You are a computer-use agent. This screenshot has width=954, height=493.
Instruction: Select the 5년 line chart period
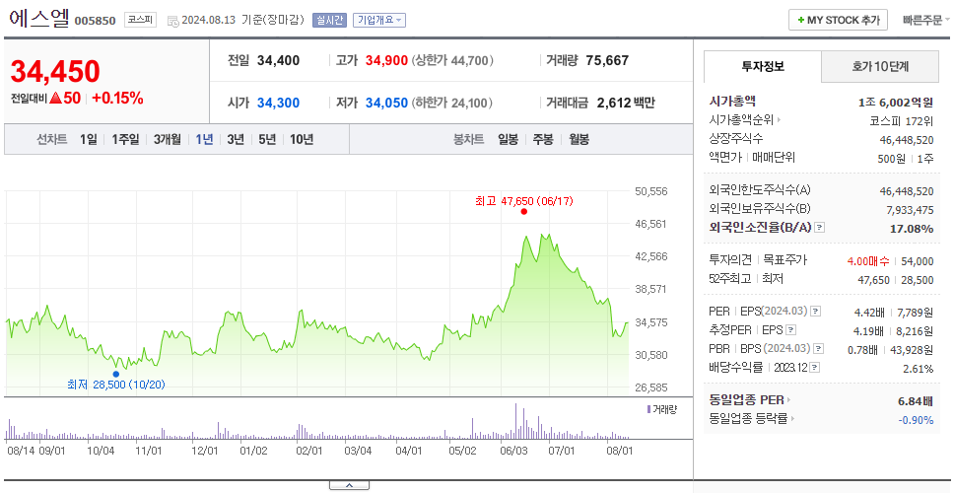pyautogui.click(x=267, y=139)
